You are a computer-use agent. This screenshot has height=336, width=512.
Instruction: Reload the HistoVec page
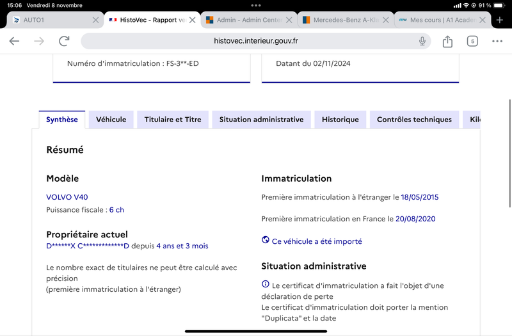click(x=64, y=41)
